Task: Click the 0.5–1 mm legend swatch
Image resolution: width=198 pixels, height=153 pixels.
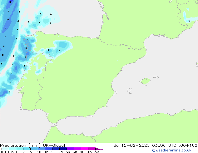Action: 12,149
